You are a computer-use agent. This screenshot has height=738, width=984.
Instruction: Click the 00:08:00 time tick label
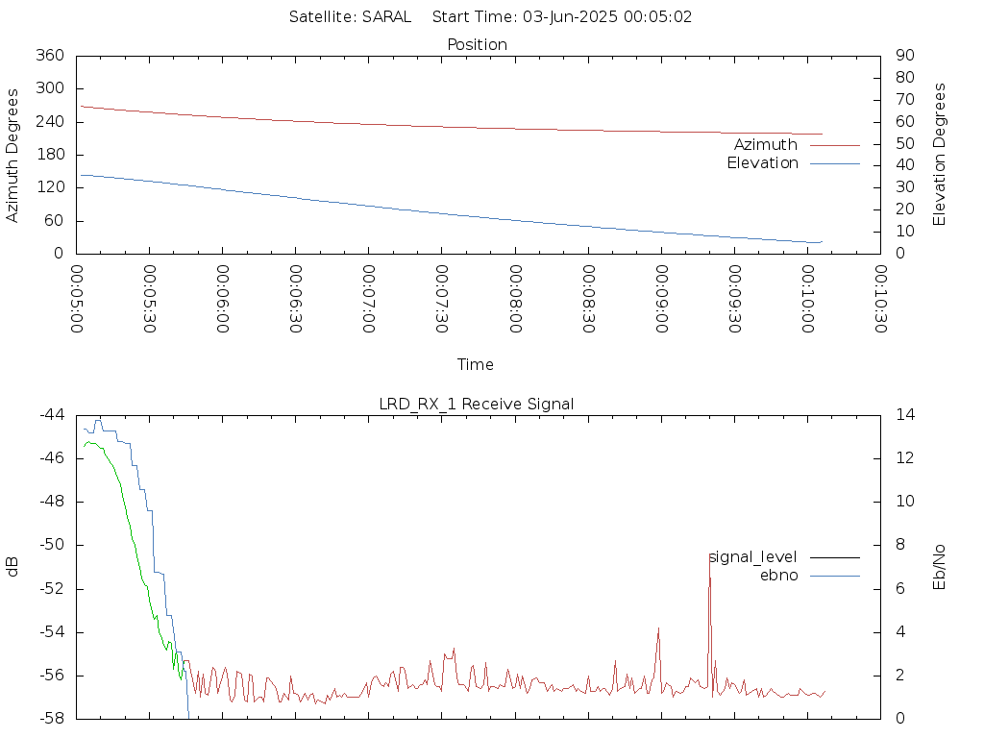point(515,299)
